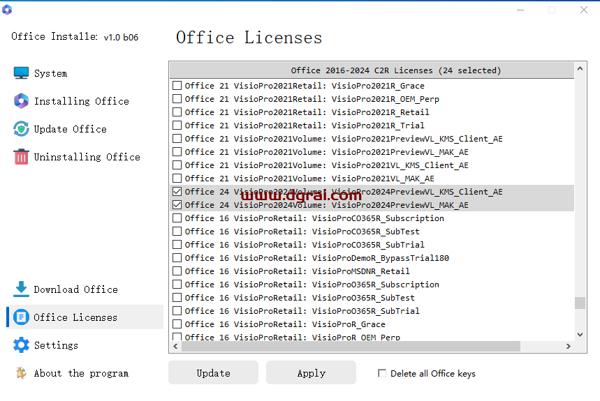Screen dimensions: 600x401
Task: Select VisioProO365R_SubTrial row text
Action: (x=302, y=311)
